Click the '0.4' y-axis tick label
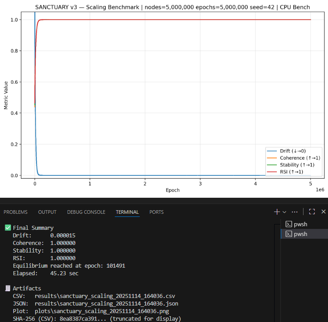The width and height of the screenshot is (328, 322). pos(14,113)
